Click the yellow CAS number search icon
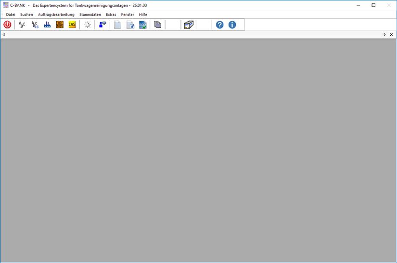The height and width of the screenshot is (263, 397). 72,25
